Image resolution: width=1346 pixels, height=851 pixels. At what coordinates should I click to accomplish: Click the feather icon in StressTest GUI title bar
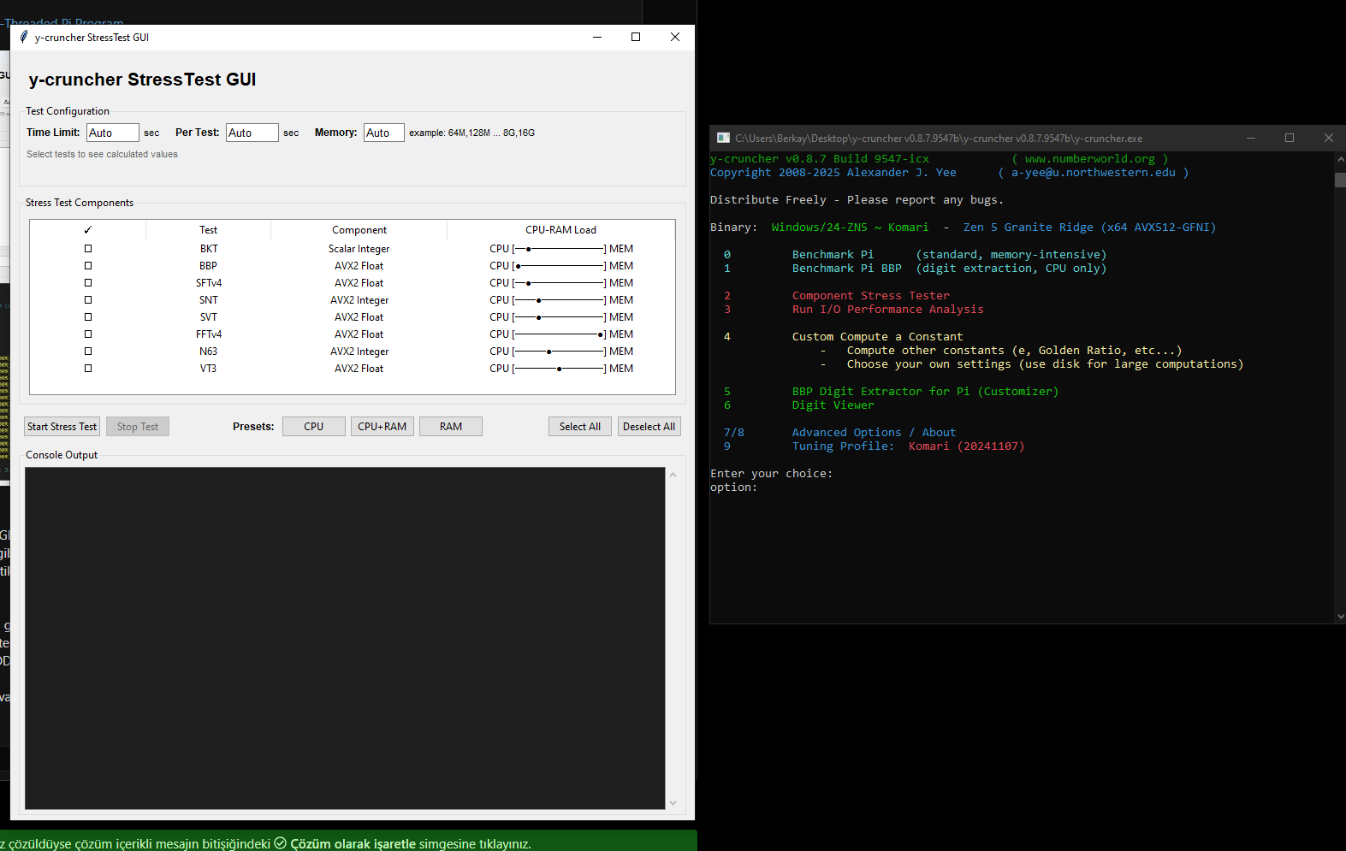click(x=24, y=37)
